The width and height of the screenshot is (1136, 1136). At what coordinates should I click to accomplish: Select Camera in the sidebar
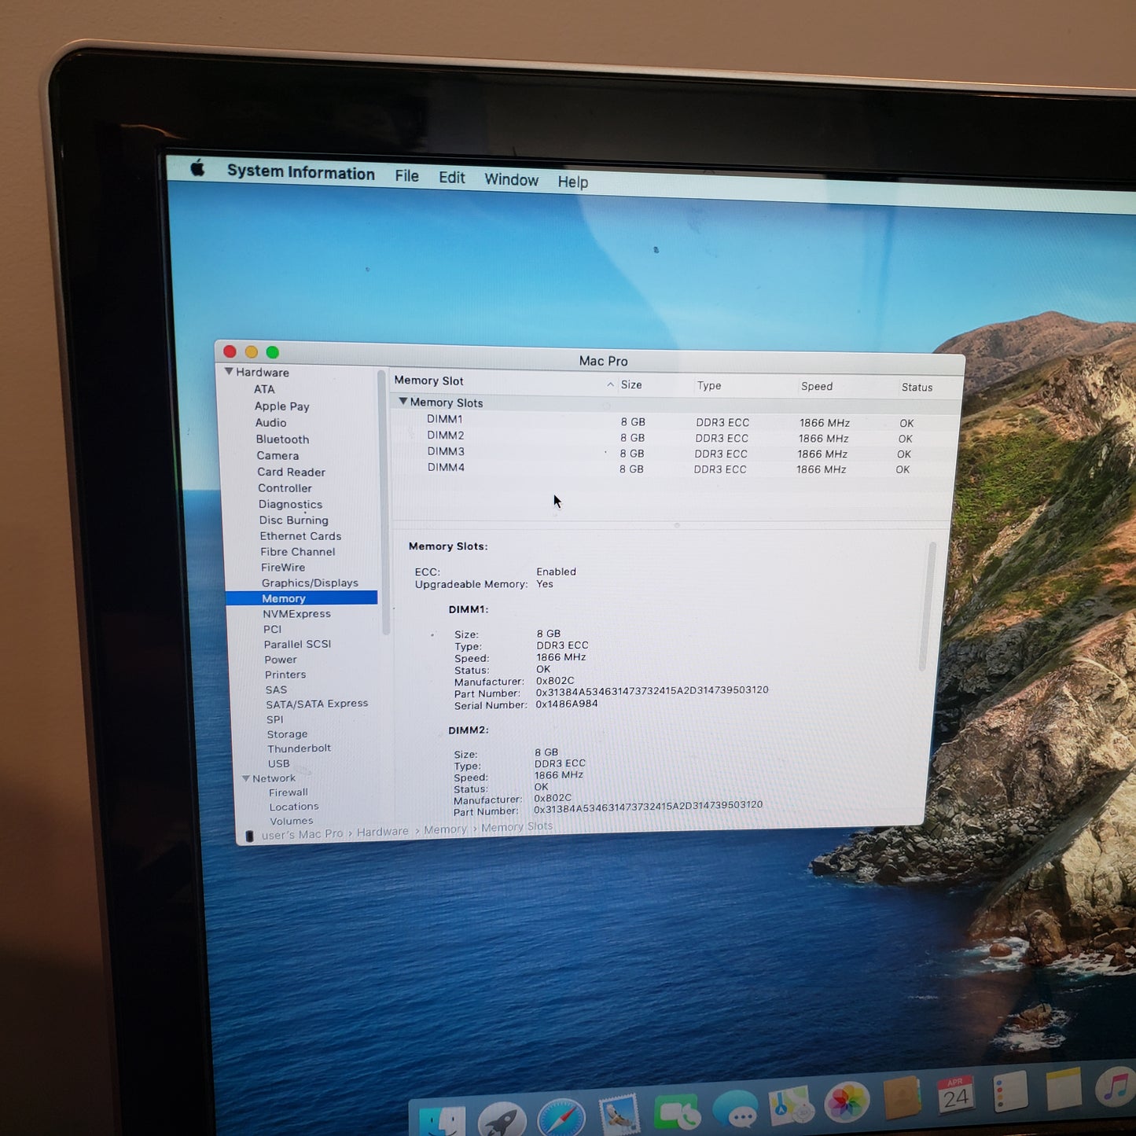278,456
